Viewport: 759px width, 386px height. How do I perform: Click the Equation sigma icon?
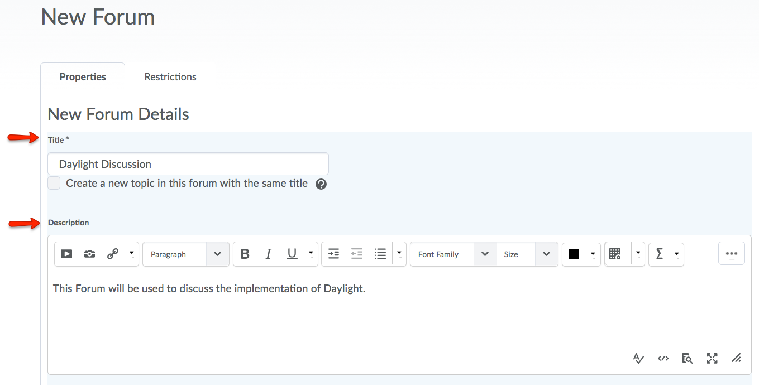coord(660,254)
